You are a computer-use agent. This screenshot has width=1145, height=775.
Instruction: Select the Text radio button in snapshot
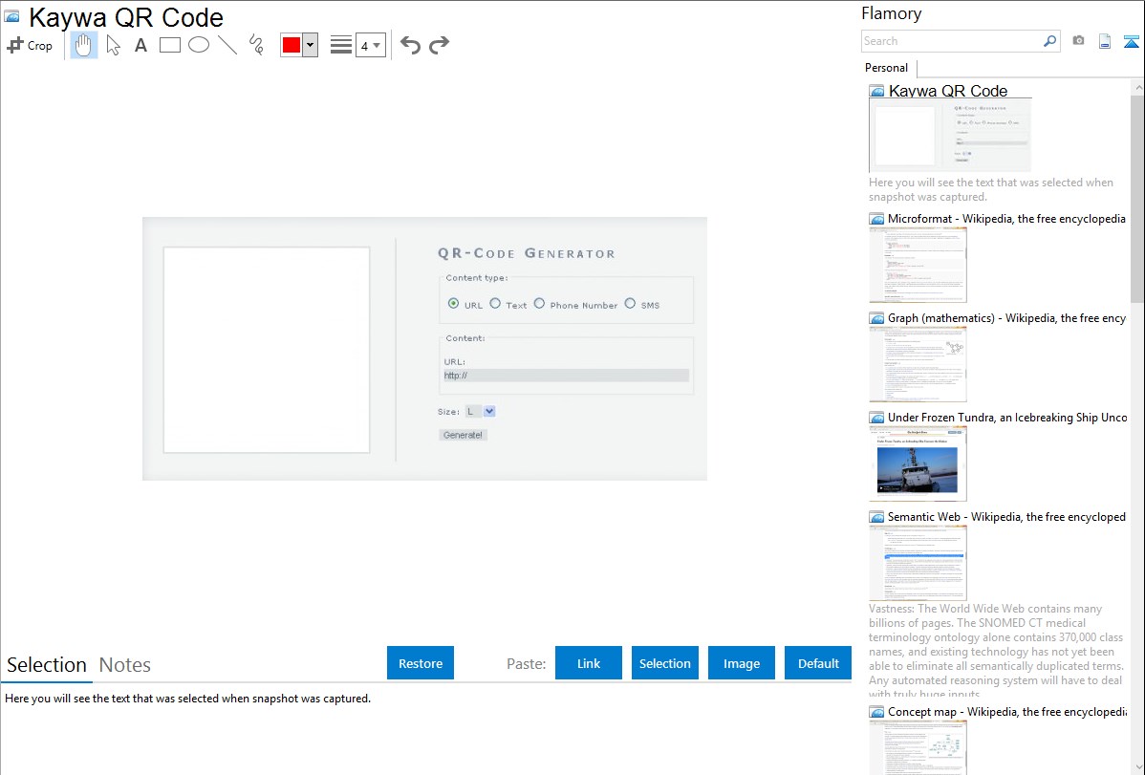[x=495, y=304]
